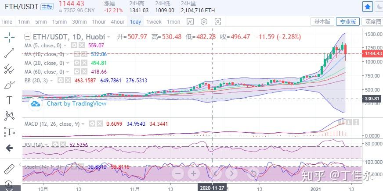Click the 1144.43 price label on axis
383x191 pixels.
coord(373,53)
